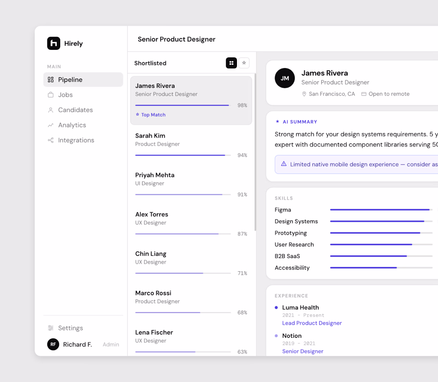The image size is (438, 382).
Task: Click the Analytics chart icon
Action: pyautogui.click(x=51, y=125)
